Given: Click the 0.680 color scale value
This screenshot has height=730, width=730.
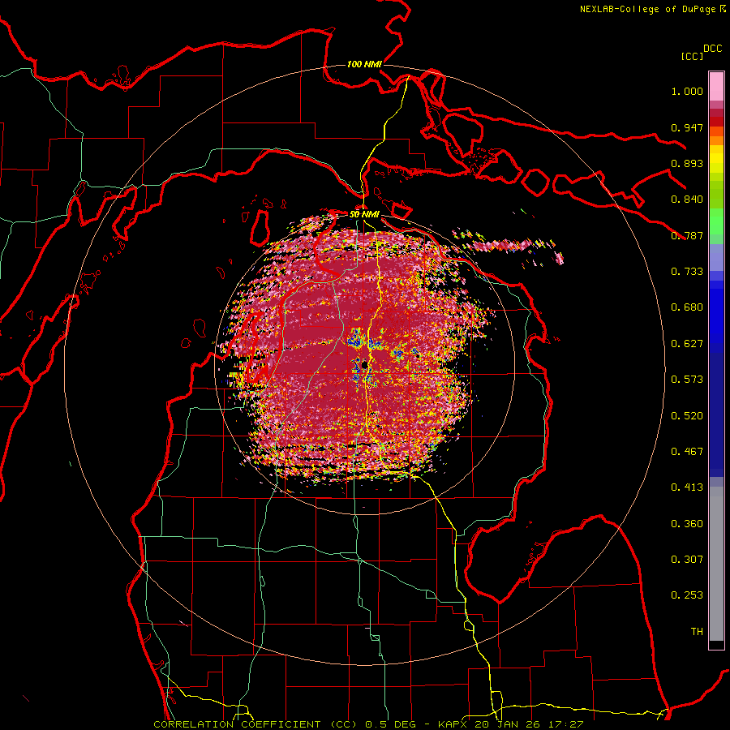Looking at the screenshot, I should (x=687, y=307).
